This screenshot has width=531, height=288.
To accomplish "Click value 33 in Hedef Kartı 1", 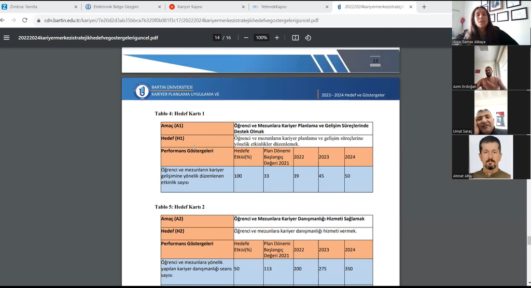I will click(x=267, y=176).
